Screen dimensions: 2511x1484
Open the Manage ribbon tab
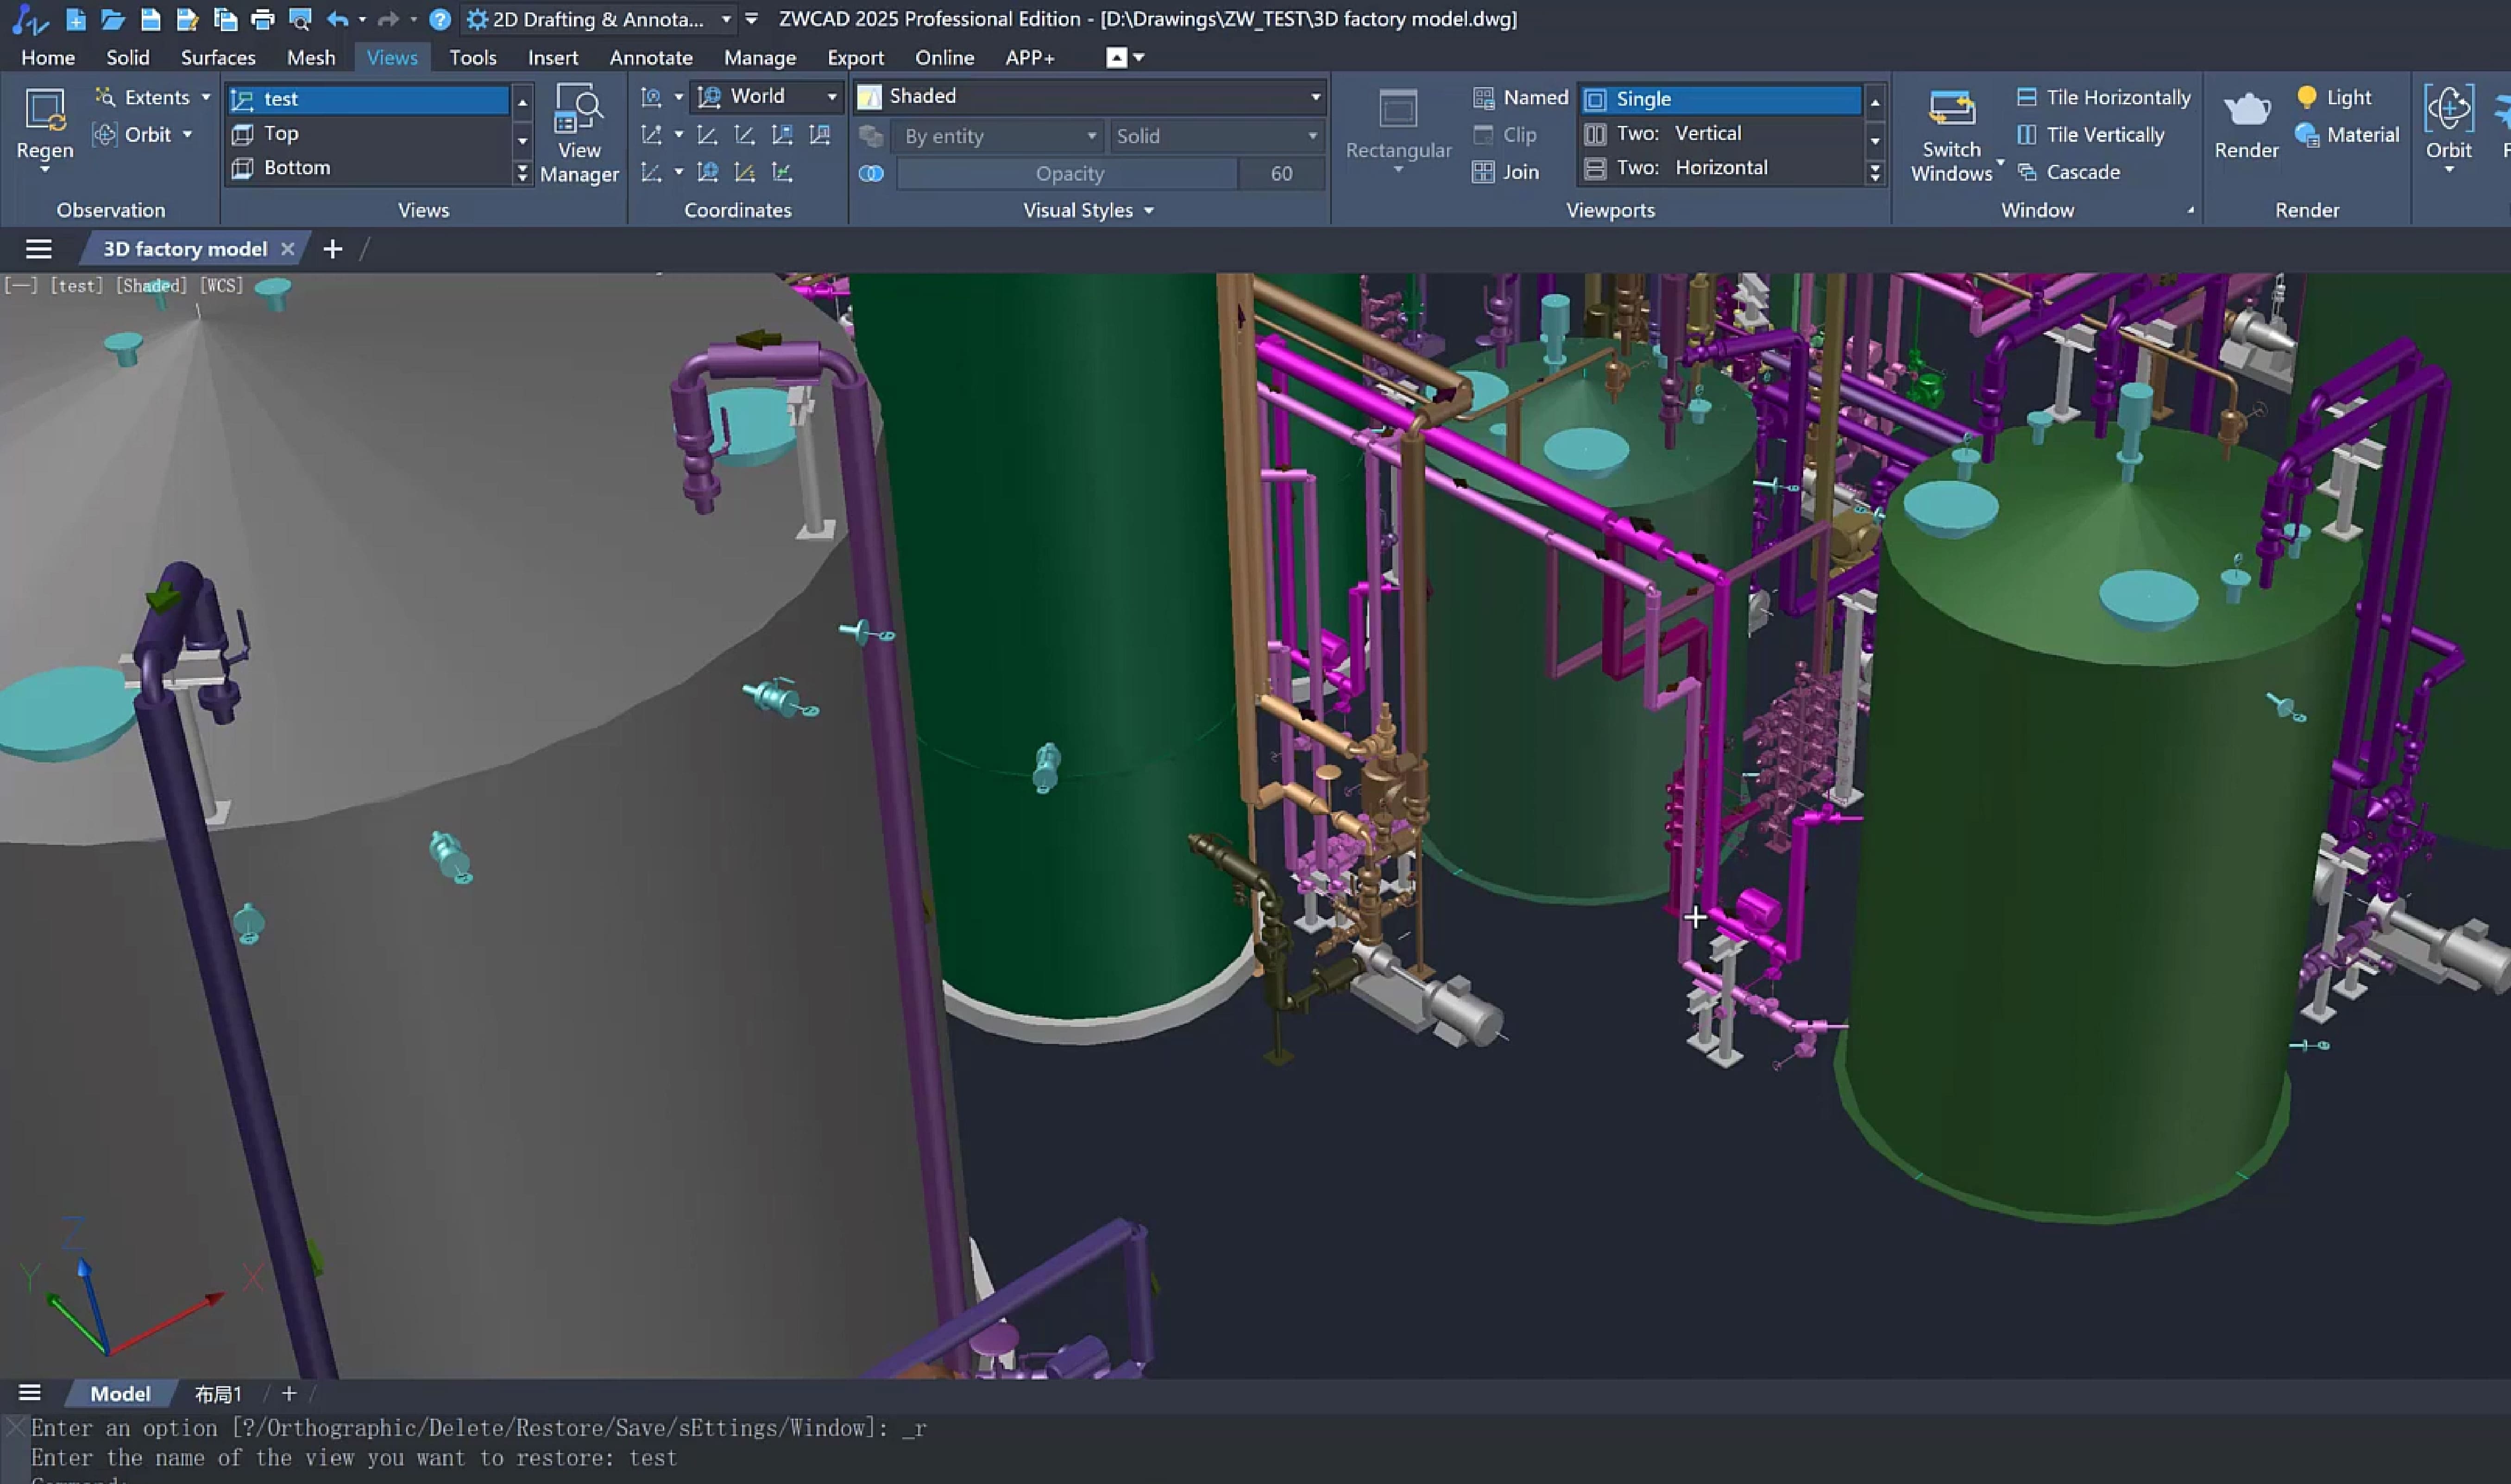point(760,58)
